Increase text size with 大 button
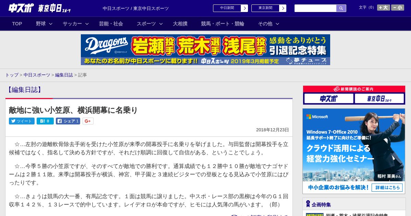This screenshot has height=216, width=411. click(384, 8)
